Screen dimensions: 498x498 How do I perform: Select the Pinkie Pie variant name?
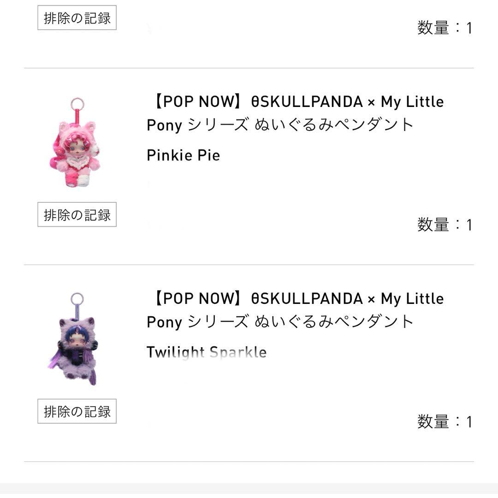pos(183,155)
